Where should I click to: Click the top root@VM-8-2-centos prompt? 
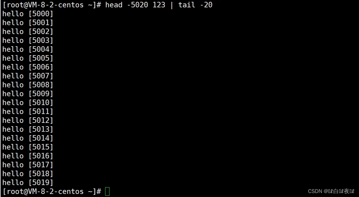coord(52,5)
